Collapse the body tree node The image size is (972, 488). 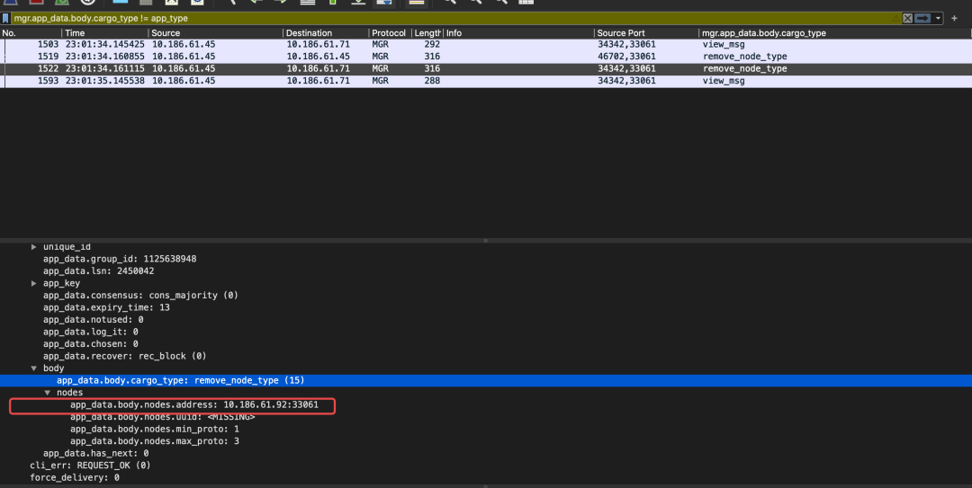[34, 368]
